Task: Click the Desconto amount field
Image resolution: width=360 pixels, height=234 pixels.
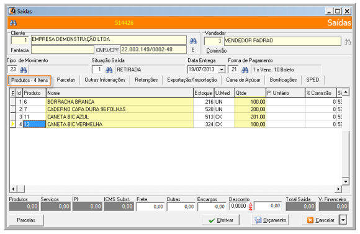Action: coord(268,206)
